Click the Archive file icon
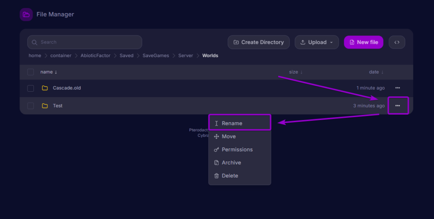 click(217, 163)
